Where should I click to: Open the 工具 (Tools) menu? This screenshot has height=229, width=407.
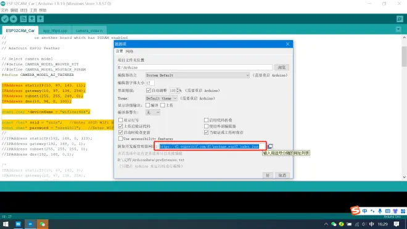click(33, 10)
